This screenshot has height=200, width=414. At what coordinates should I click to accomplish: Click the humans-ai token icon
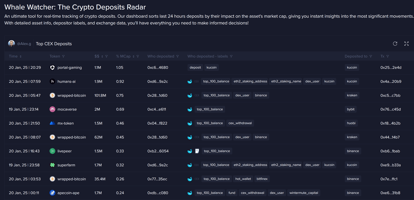tap(53, 81)
